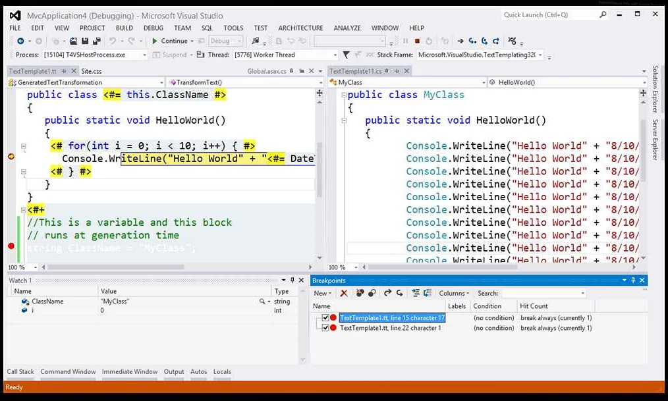This screenshot has width=668, height=401.
Task: Collapse the for-loop outlining region
Action: click(23, 146)
